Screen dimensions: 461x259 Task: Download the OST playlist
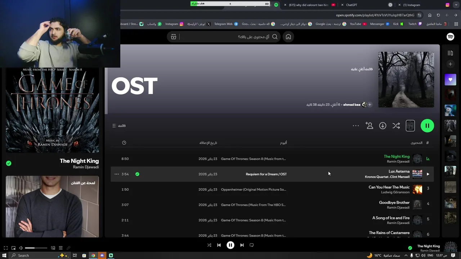pos(382,126)
